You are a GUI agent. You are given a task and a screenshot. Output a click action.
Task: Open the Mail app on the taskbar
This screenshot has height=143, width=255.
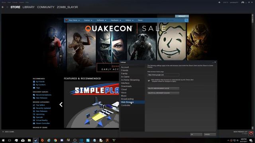coord(23,140)
